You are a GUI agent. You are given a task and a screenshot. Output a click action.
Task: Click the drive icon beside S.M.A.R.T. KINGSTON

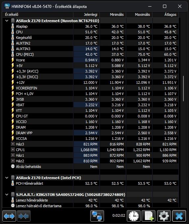13,195
